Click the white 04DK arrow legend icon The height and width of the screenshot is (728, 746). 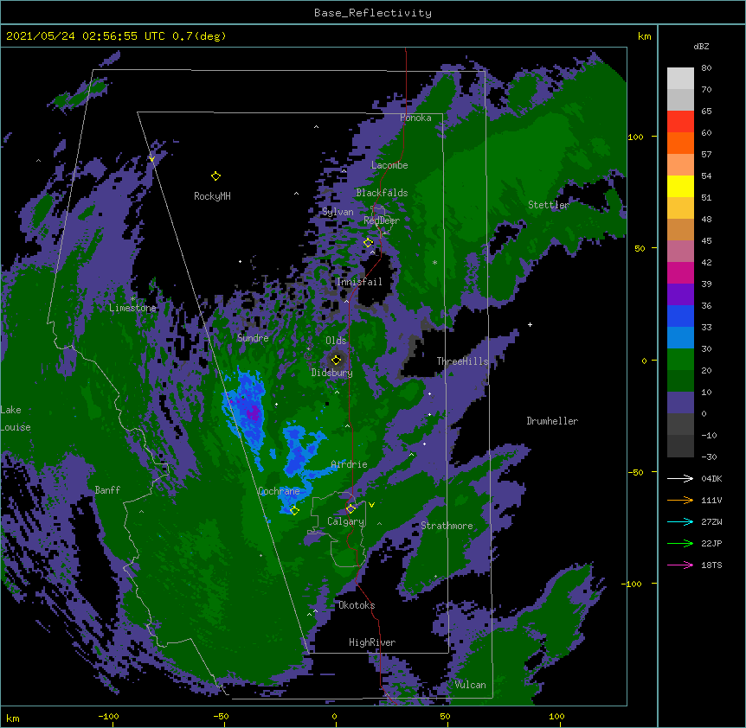click(x=680, y=478)
